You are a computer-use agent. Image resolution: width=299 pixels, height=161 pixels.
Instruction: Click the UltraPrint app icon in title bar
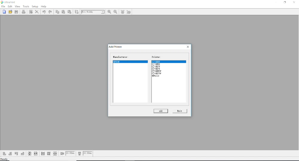pyautogui.click(x=2, y=2)
